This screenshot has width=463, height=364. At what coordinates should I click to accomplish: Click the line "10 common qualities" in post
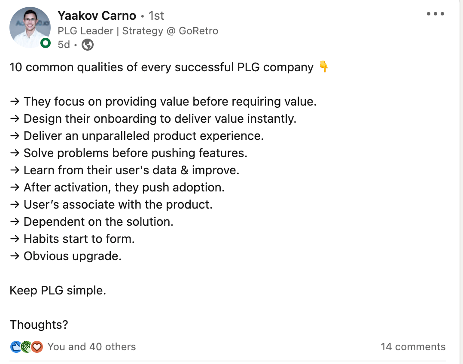click(x=161, y=67)
